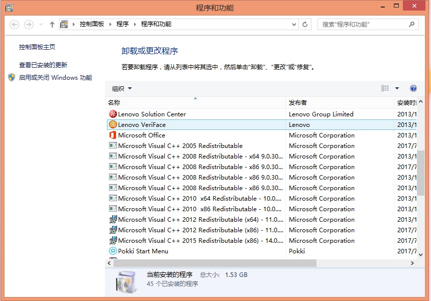This screenshot has height=301, width=431.
Task: Select Microsoft Visual C++ 2005 Redistributable name
Action: 180,145
